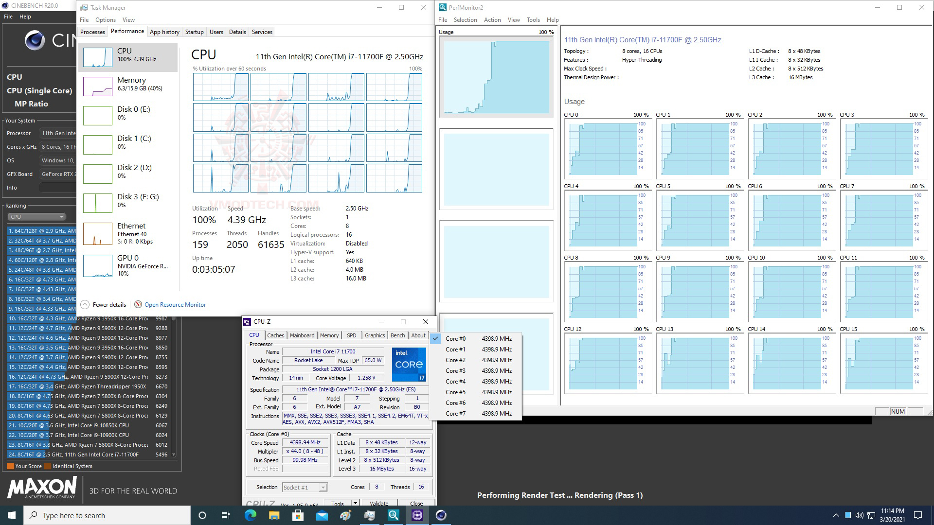
Task: Switch to the Startup tab
Action: [x=195, y=32]
